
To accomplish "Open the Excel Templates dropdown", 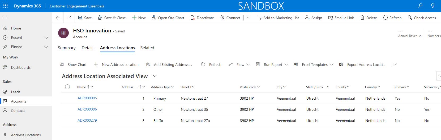I will [331, 65].
